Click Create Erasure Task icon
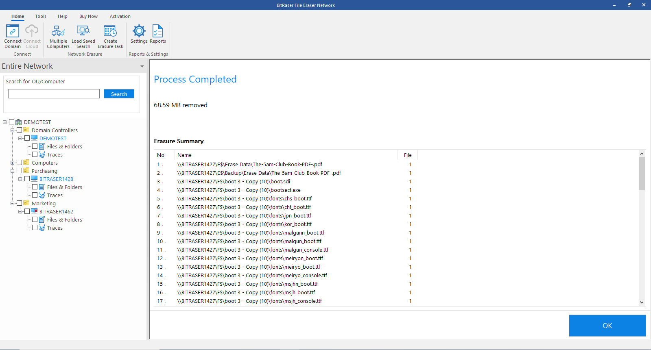Screen dimensions: 651x350 click(x=110, y=31)
